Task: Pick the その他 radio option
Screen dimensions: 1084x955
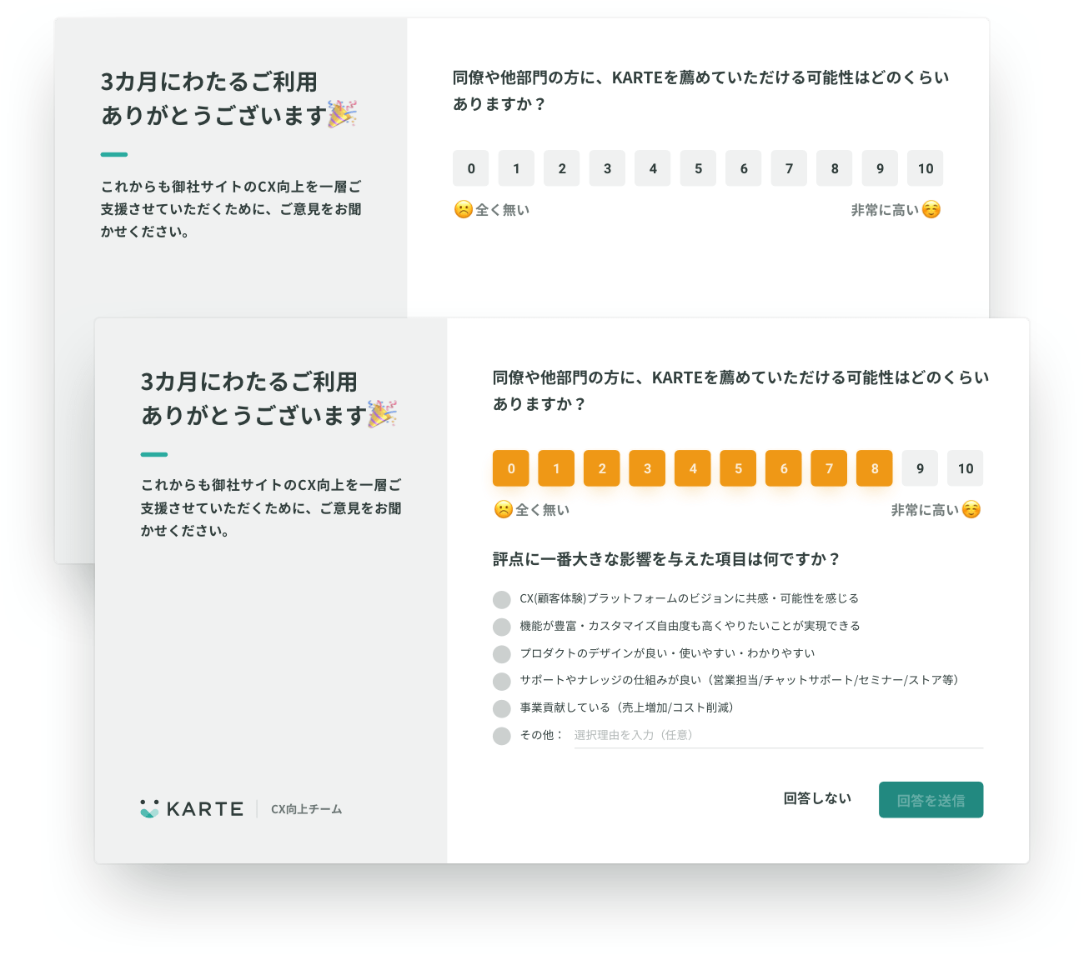Action: coord(501,736)
